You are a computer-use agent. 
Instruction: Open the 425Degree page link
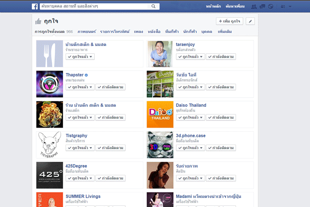(x=76, y=166)
